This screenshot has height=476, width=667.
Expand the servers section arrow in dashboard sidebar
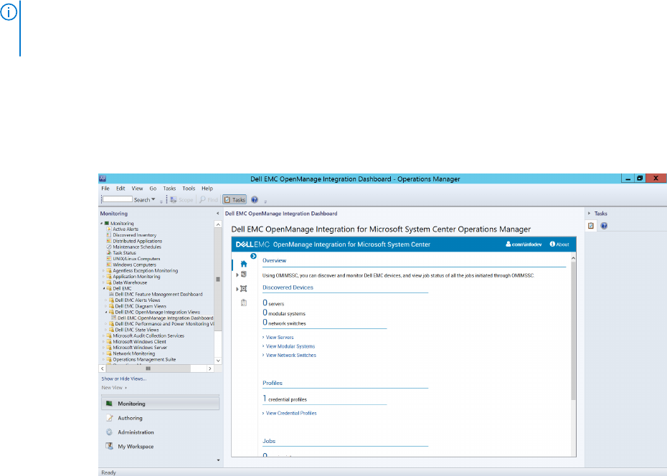tap(237, 275)
